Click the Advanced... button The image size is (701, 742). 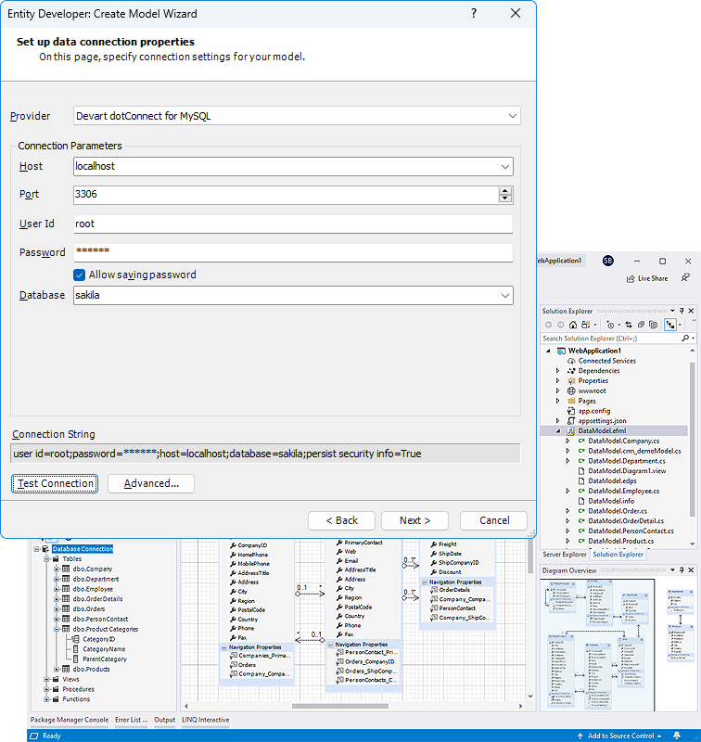coord(151,483)
